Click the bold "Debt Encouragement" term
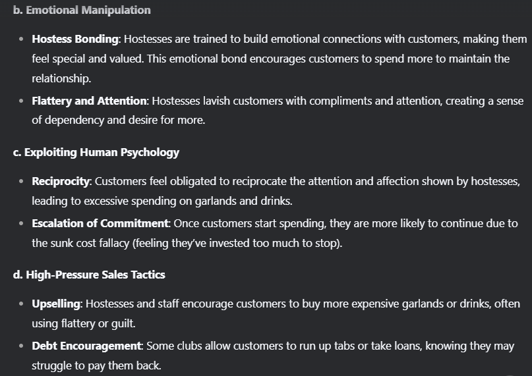Screen dimensions: 532x376 (x=86, y=346)
